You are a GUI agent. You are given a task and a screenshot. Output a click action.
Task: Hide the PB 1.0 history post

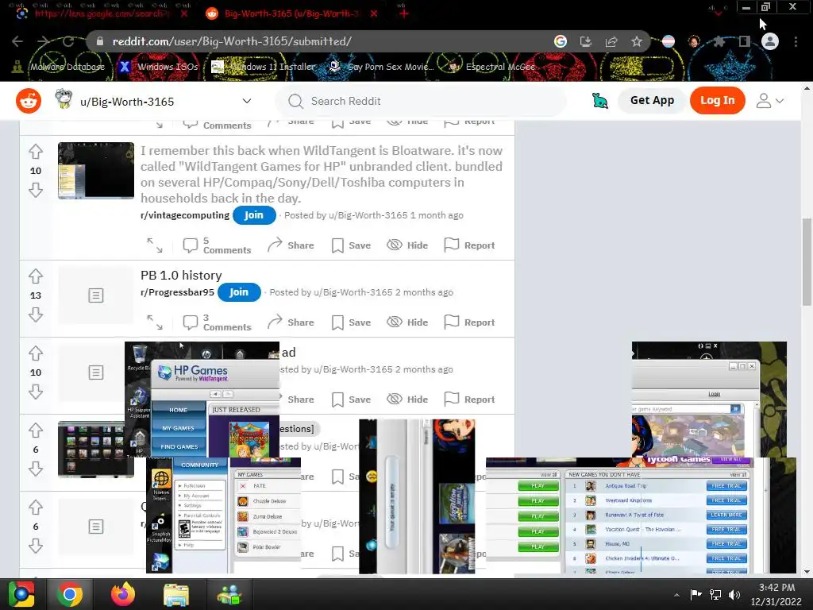coord(407,322)
